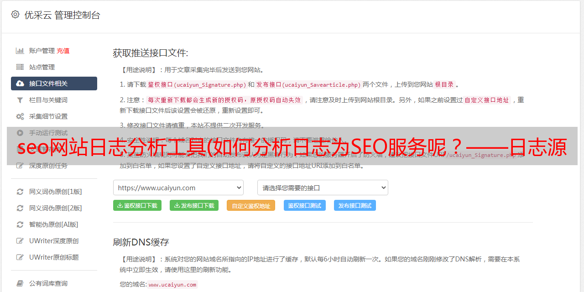This screenshot has width=584, height=292.
Task: Click the refresh icon for 智能伪原创[AI版]
Action: [x=20, y=224]
